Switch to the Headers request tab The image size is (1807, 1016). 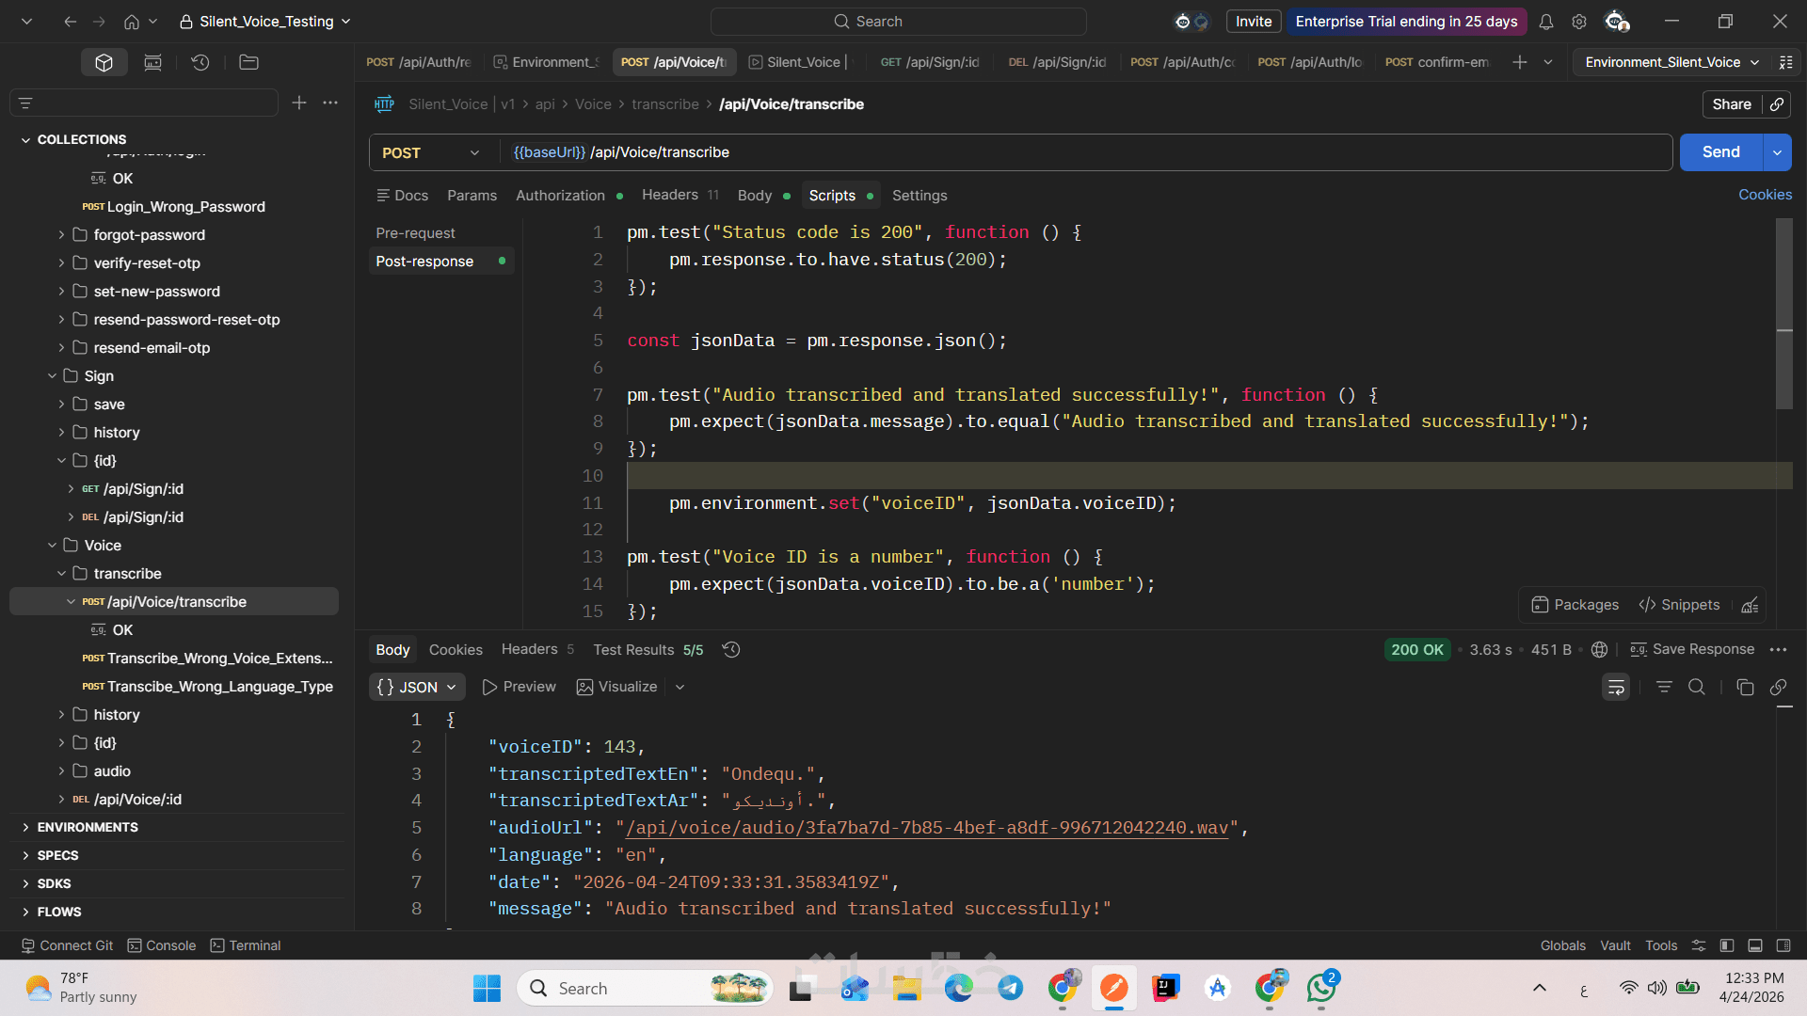[670, 195]
